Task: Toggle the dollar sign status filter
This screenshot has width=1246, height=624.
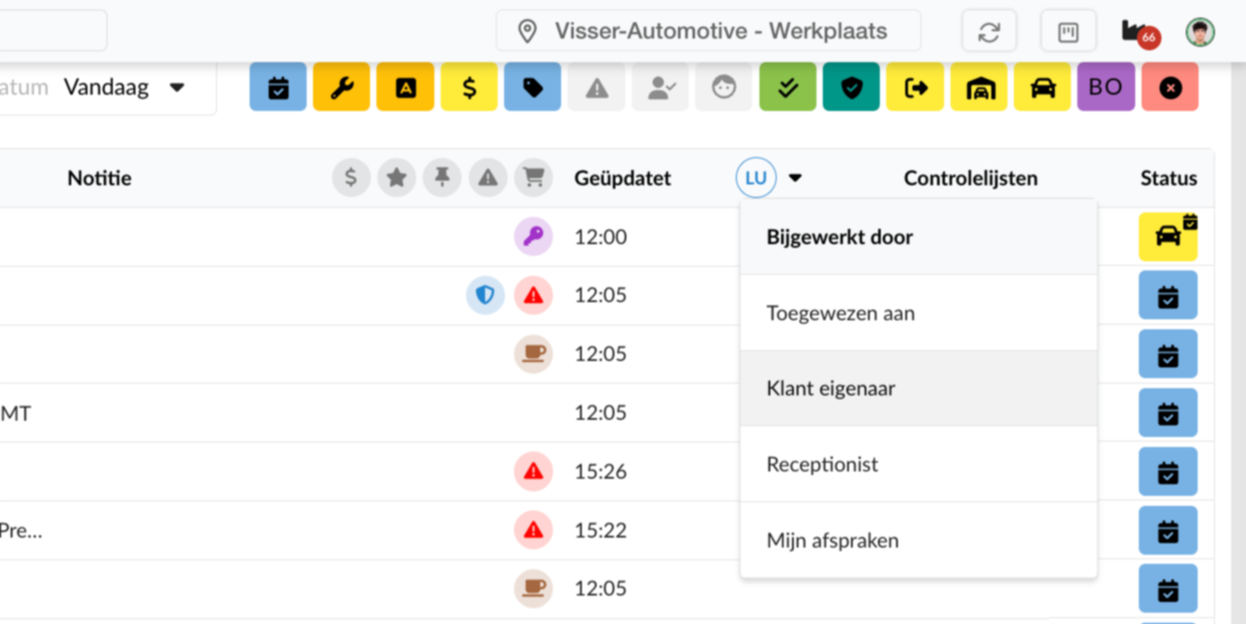Action: [x=469, y=88]
